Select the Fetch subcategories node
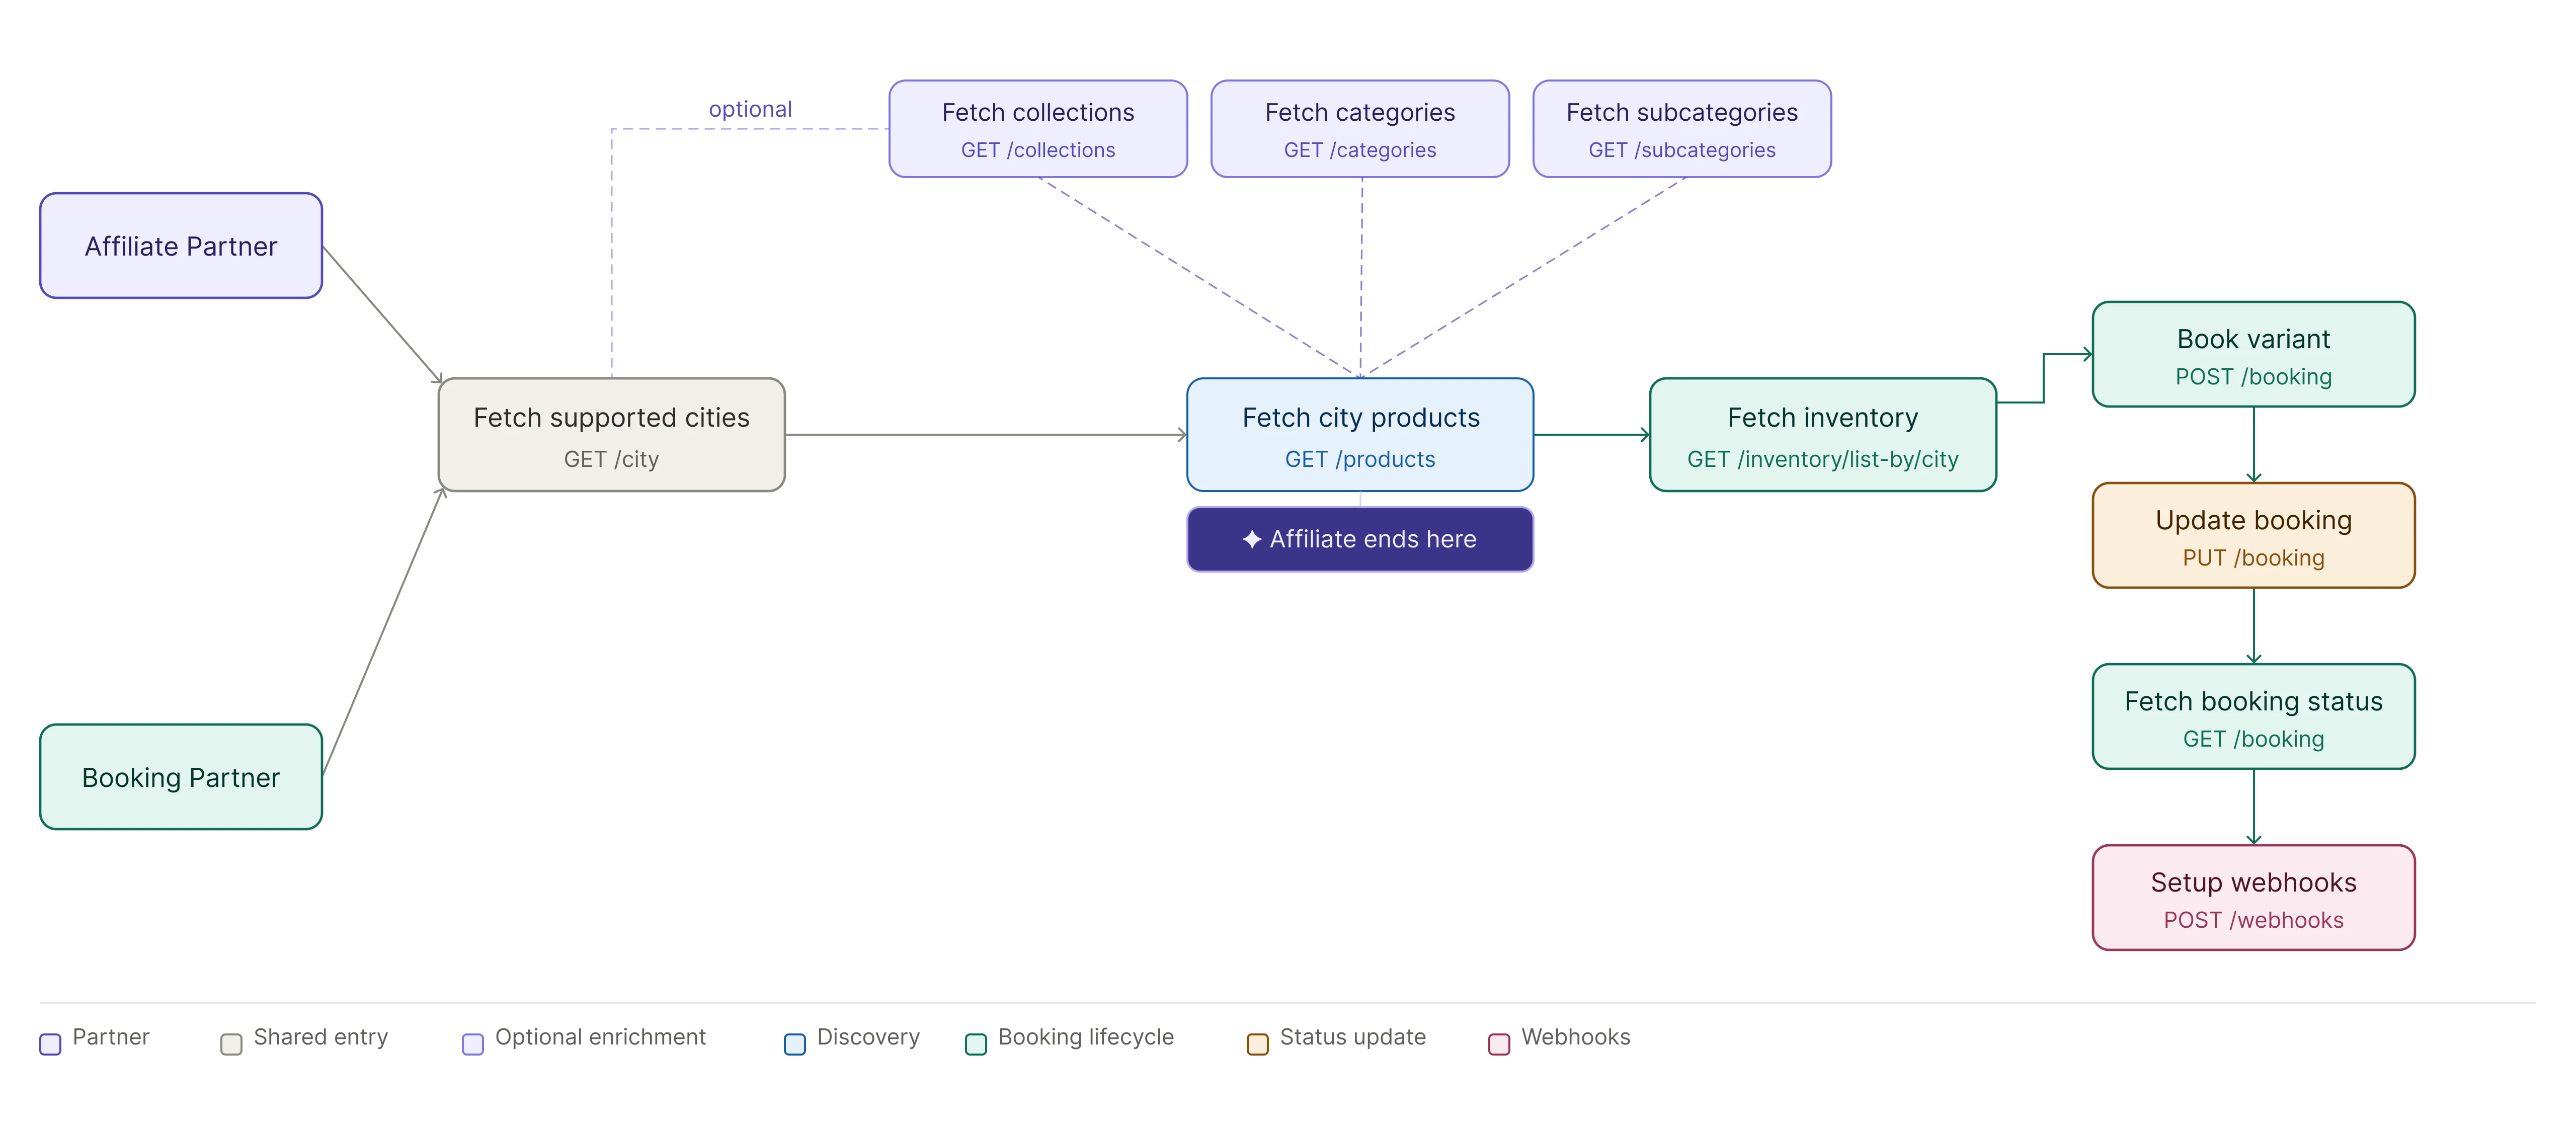2576x1127 pixels. pyautogui.click(x=1681, y=129)
